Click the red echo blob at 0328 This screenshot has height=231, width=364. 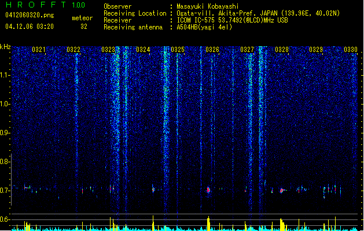[282, 191]
